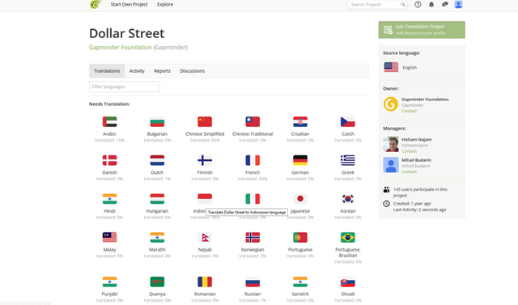Click the "Created: 1 year ago" text
The image size is (518, 305).
click(412, 204)
